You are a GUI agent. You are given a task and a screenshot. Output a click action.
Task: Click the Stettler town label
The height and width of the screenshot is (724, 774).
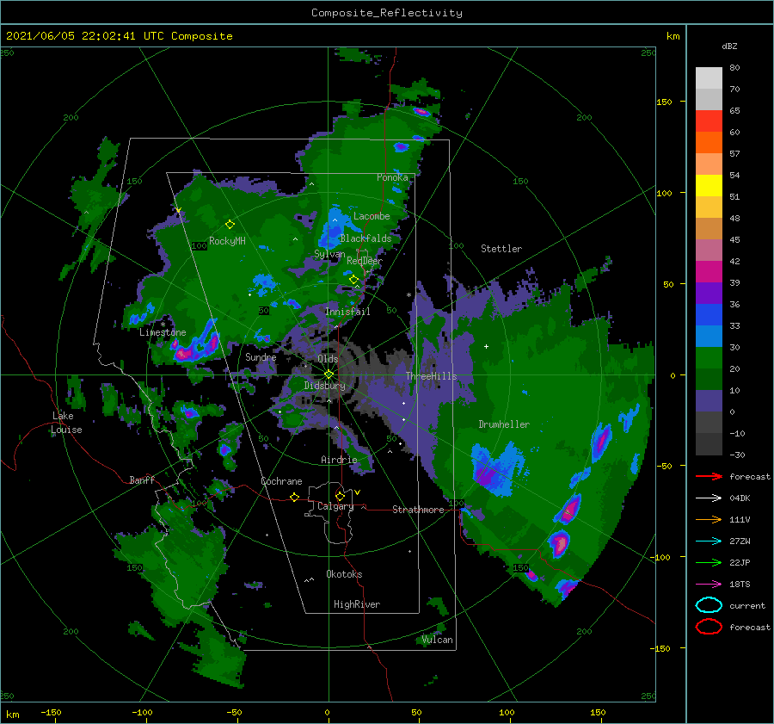pyautogui.click(x=501, y=249)
